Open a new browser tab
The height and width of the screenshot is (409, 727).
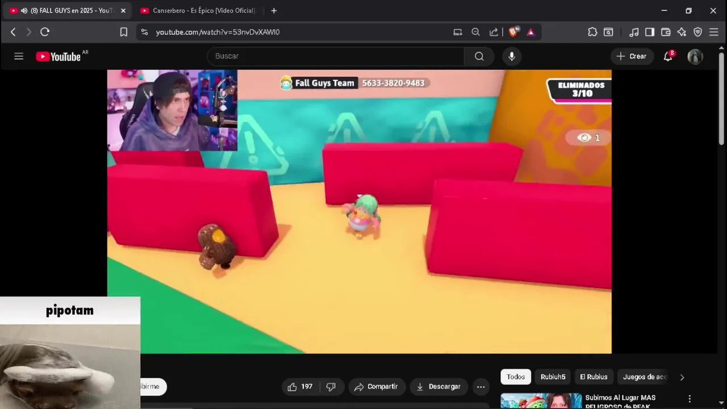point(274,11)
